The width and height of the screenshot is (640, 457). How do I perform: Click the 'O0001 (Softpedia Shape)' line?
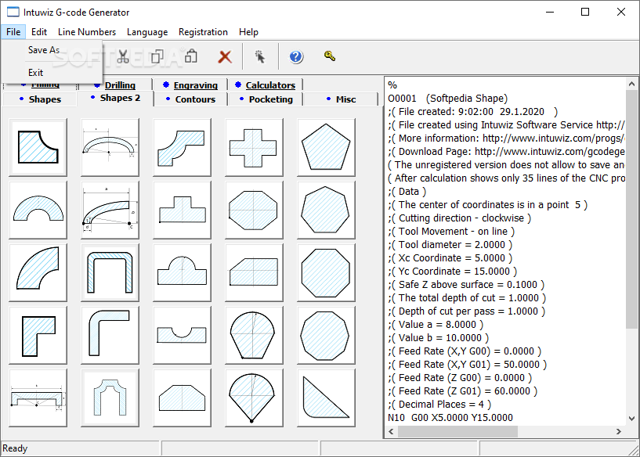click(448, 99)
